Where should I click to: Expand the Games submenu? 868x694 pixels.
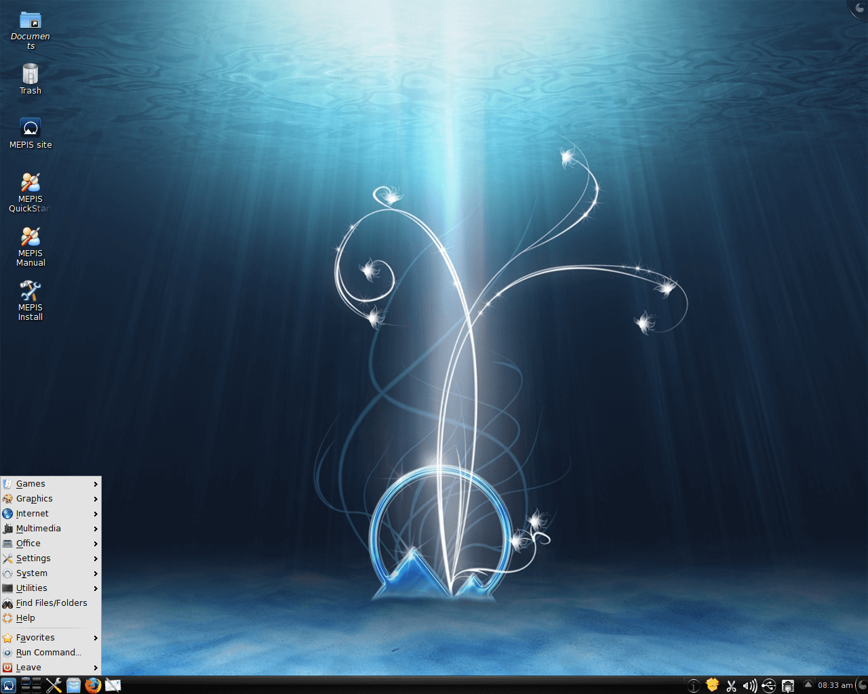[31, 484]
